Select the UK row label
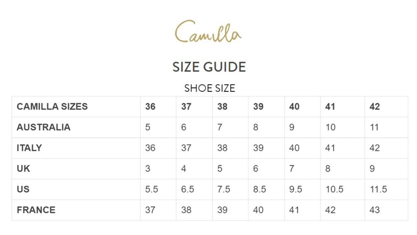Image resolution: width=417 pixels, height=235 pixels. coord(23,168)
